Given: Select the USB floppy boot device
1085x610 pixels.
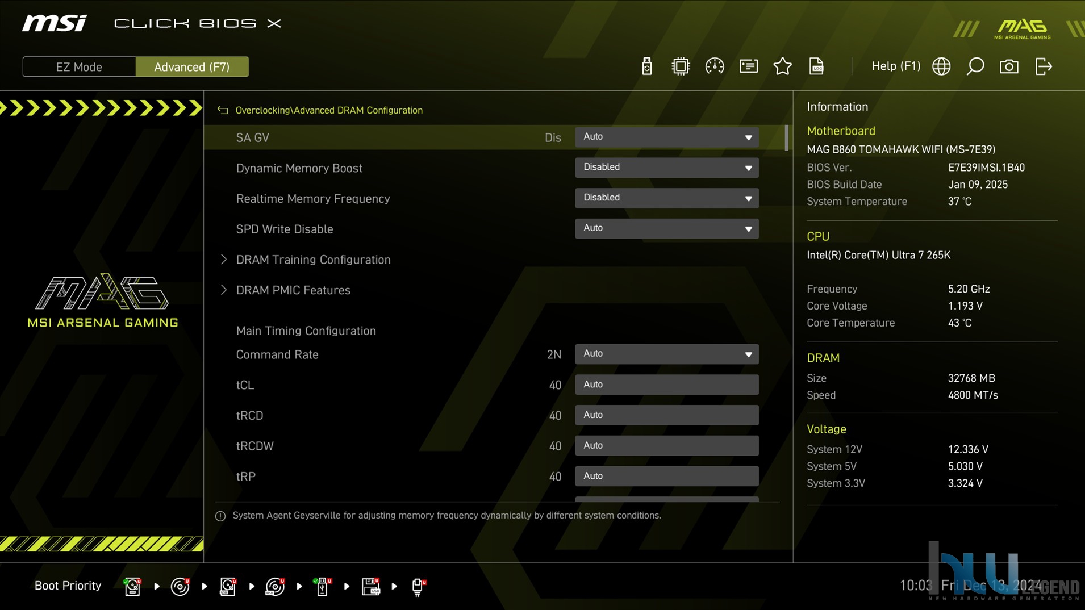Looking at the screenshot, I should pos(370,586).
